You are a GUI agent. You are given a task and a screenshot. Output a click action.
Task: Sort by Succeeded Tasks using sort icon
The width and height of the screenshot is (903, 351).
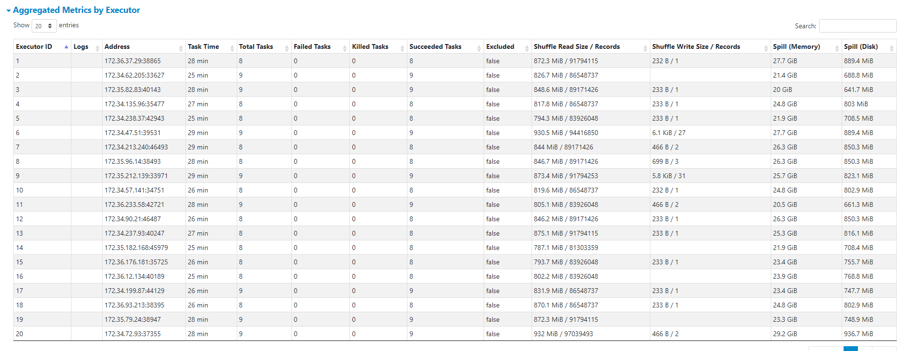pyautogui.click(x=479, y=47)
